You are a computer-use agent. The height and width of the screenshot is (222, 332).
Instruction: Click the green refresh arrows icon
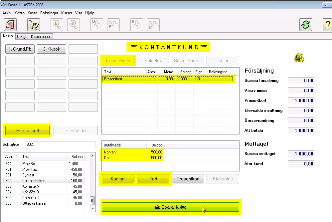305,25
